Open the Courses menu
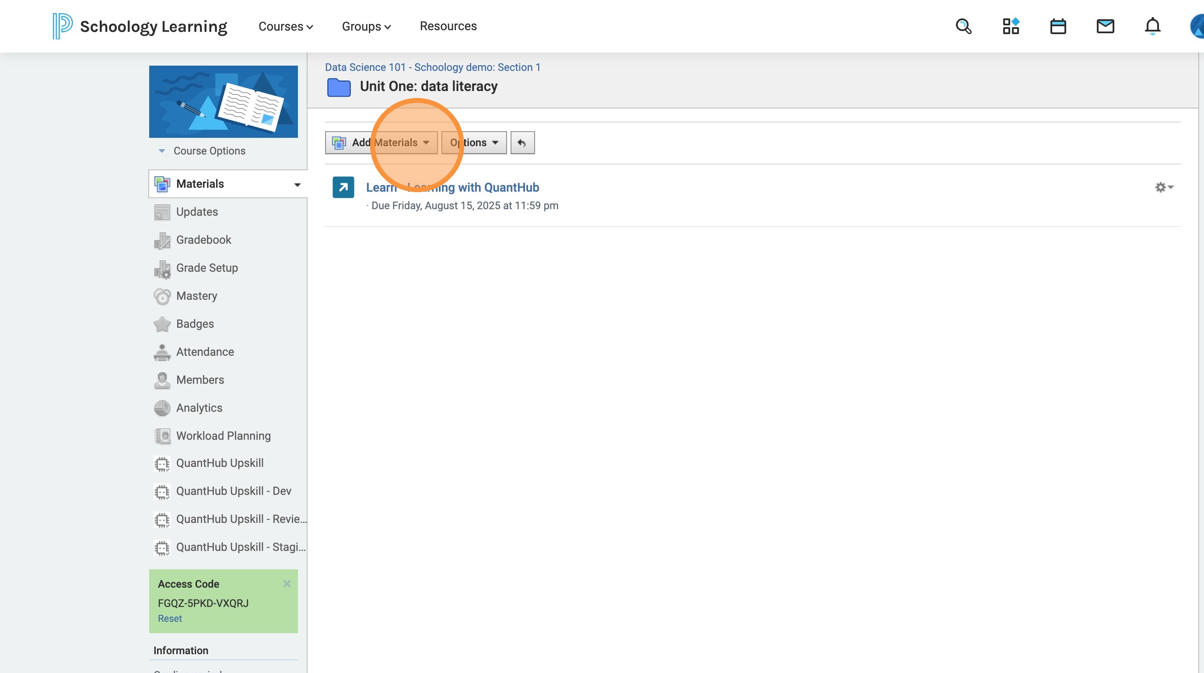 [x=285, y=26]
